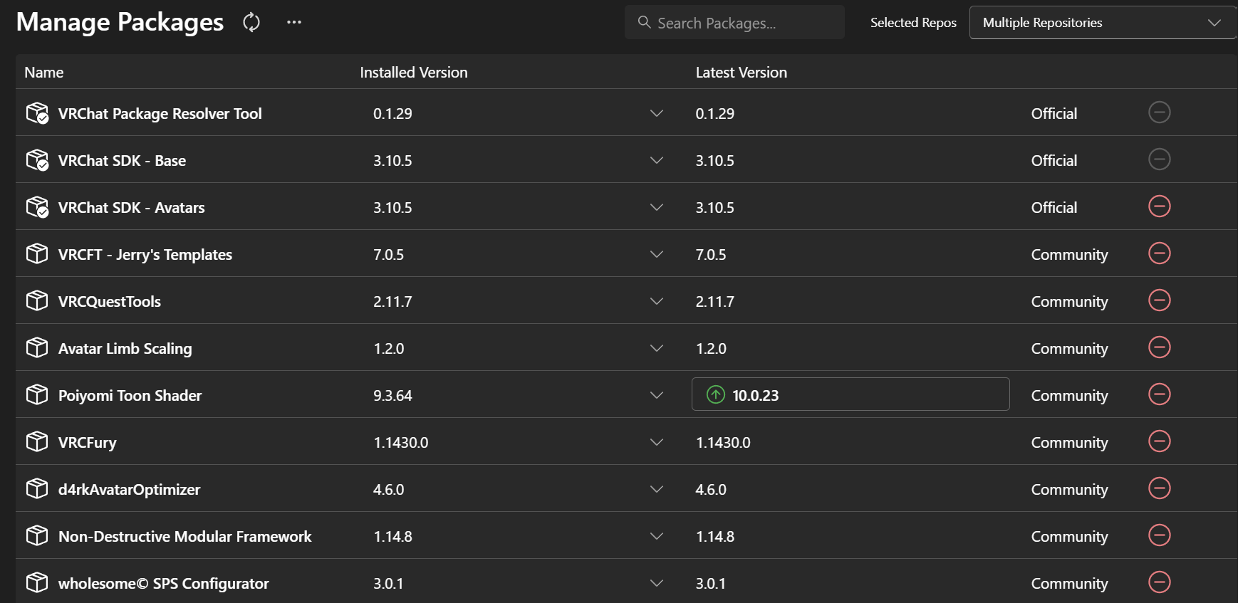Viewport: 1238px width, 603px height.
Task: Click the Installed Version column header
Action: click(414, 73)
